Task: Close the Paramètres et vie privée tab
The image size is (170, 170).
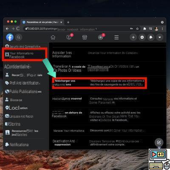Action: click(x=61, y=22)
